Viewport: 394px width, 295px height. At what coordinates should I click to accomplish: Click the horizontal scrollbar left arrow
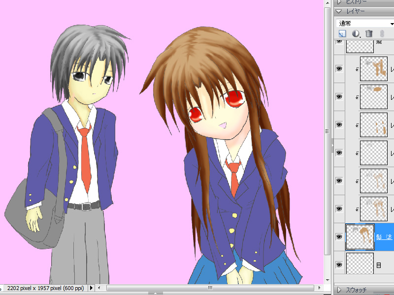click(x=99, y=288)
